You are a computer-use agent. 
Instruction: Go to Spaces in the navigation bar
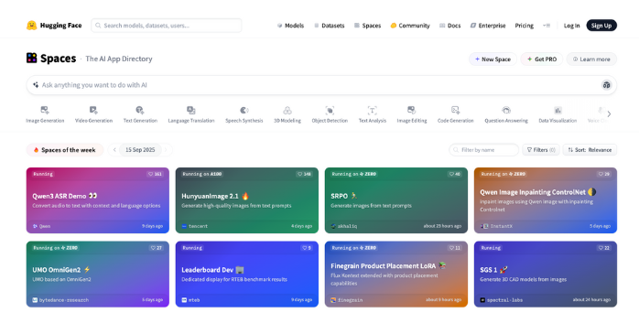point(367,26)
